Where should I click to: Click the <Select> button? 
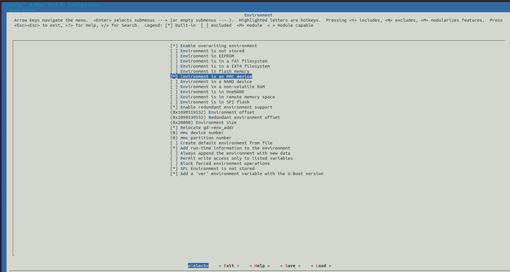tap(198, 266)
